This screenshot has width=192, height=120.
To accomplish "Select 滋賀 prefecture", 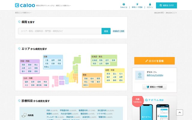I will point(53,60).
